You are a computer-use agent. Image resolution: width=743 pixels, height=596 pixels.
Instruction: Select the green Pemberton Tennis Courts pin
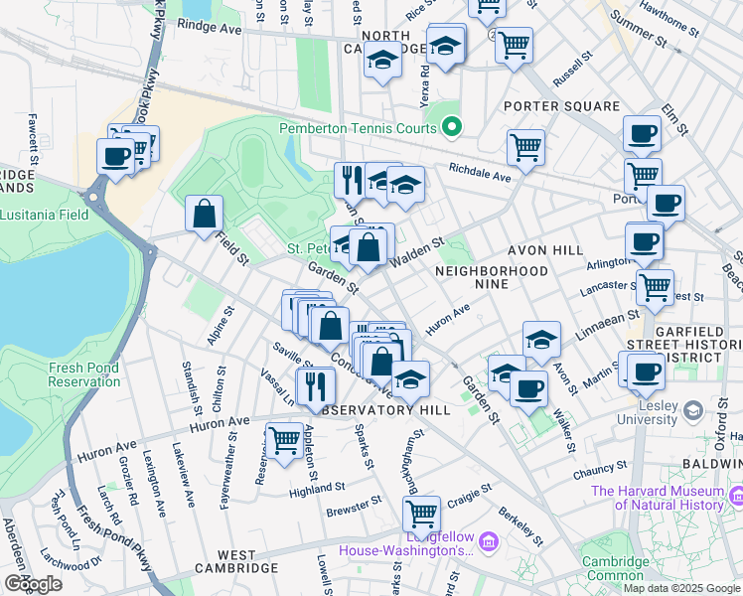click(x=452, y=128)
